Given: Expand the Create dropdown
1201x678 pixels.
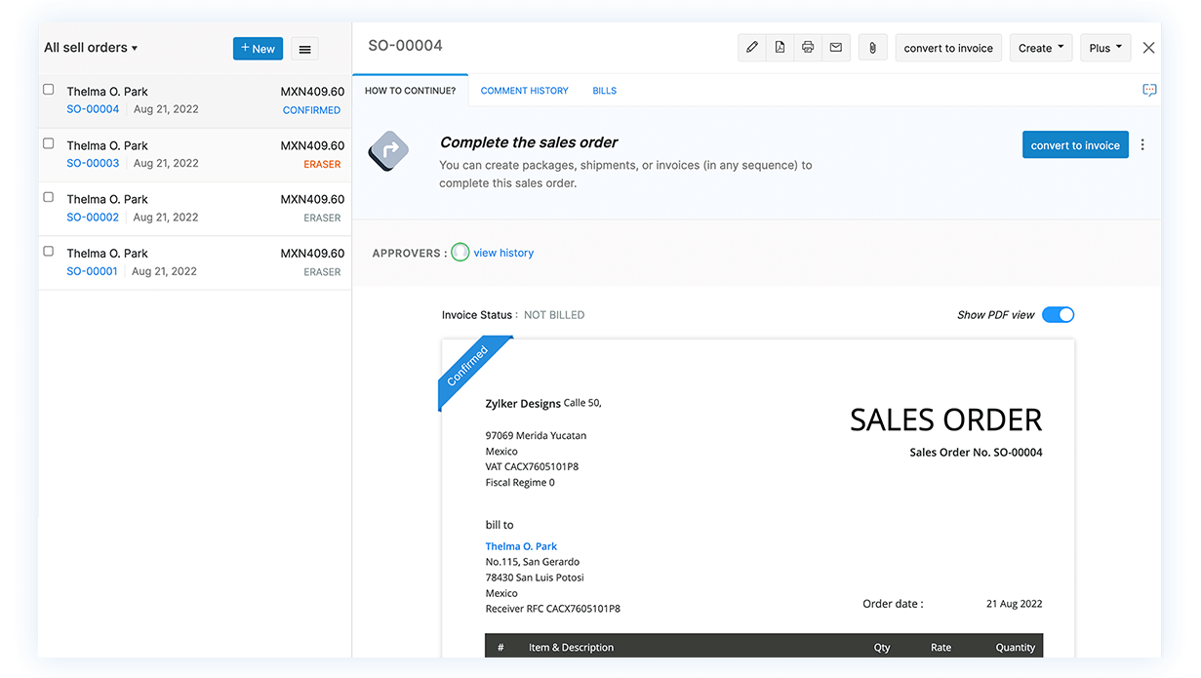Looking at the screenshot, I should [1040, 47].
